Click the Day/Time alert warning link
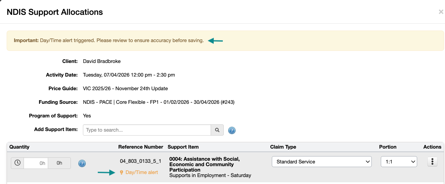Image resolution: width=445 pixels, height=184 pixels. coord(142,172)
